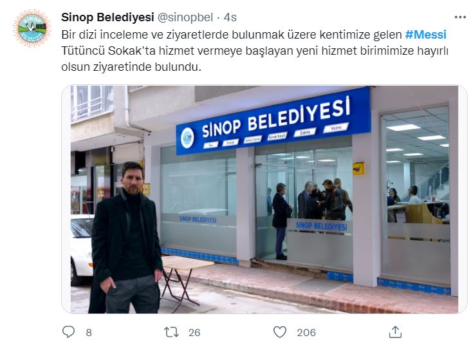471x347 pixels.
Task: Click the blue SİNOP BELEDİYESİ sign in photo
Action: (273, 121)
